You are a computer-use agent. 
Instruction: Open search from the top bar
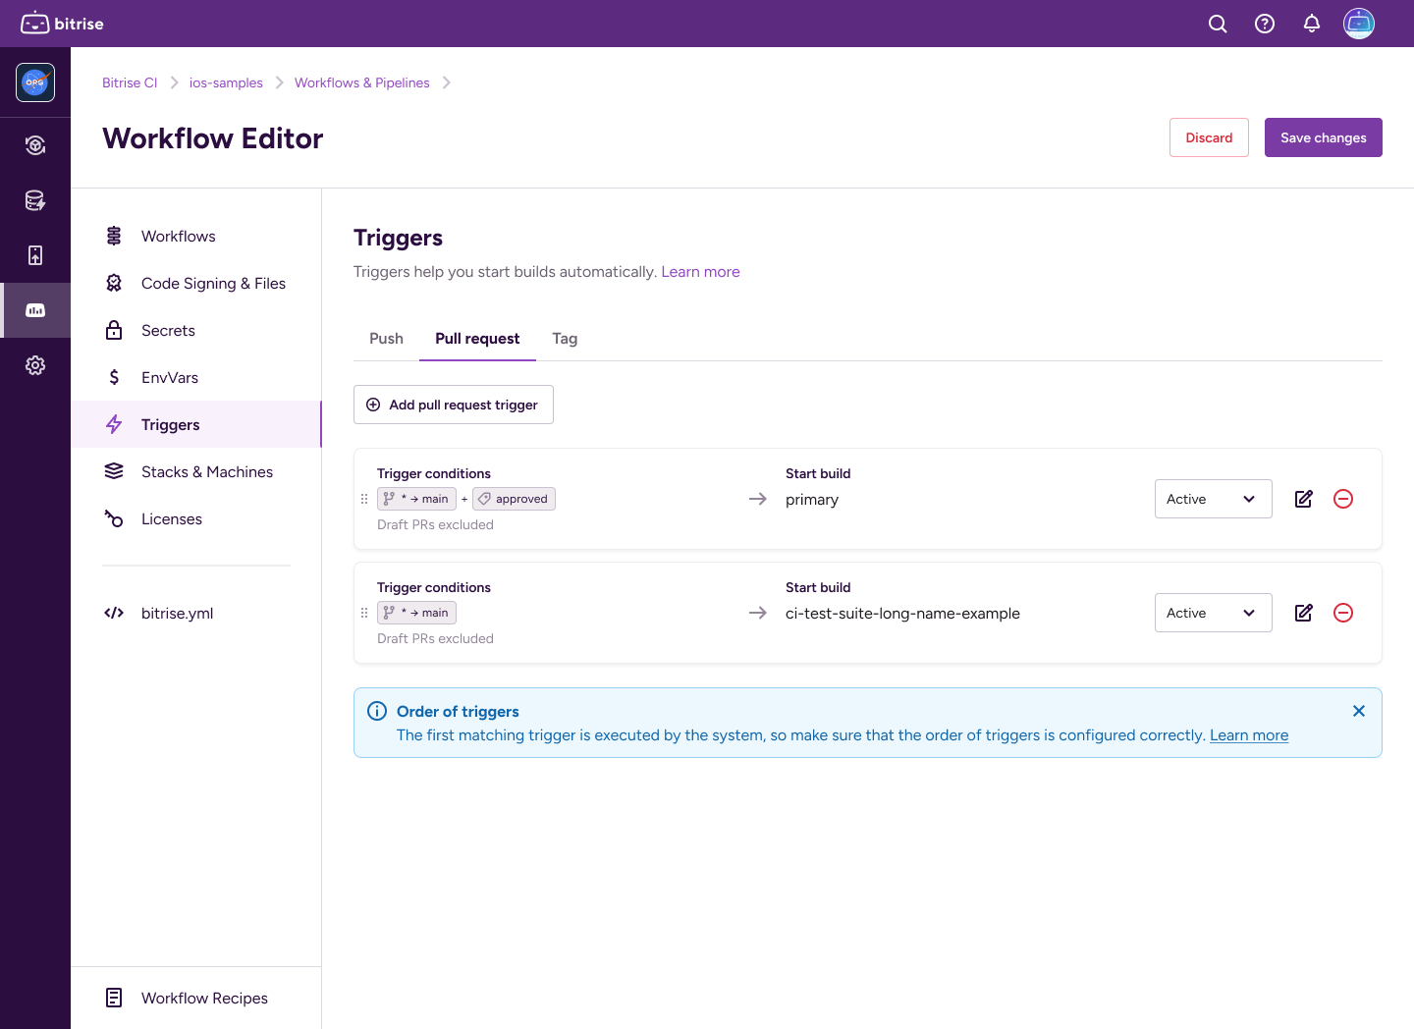click(1218, 24)
